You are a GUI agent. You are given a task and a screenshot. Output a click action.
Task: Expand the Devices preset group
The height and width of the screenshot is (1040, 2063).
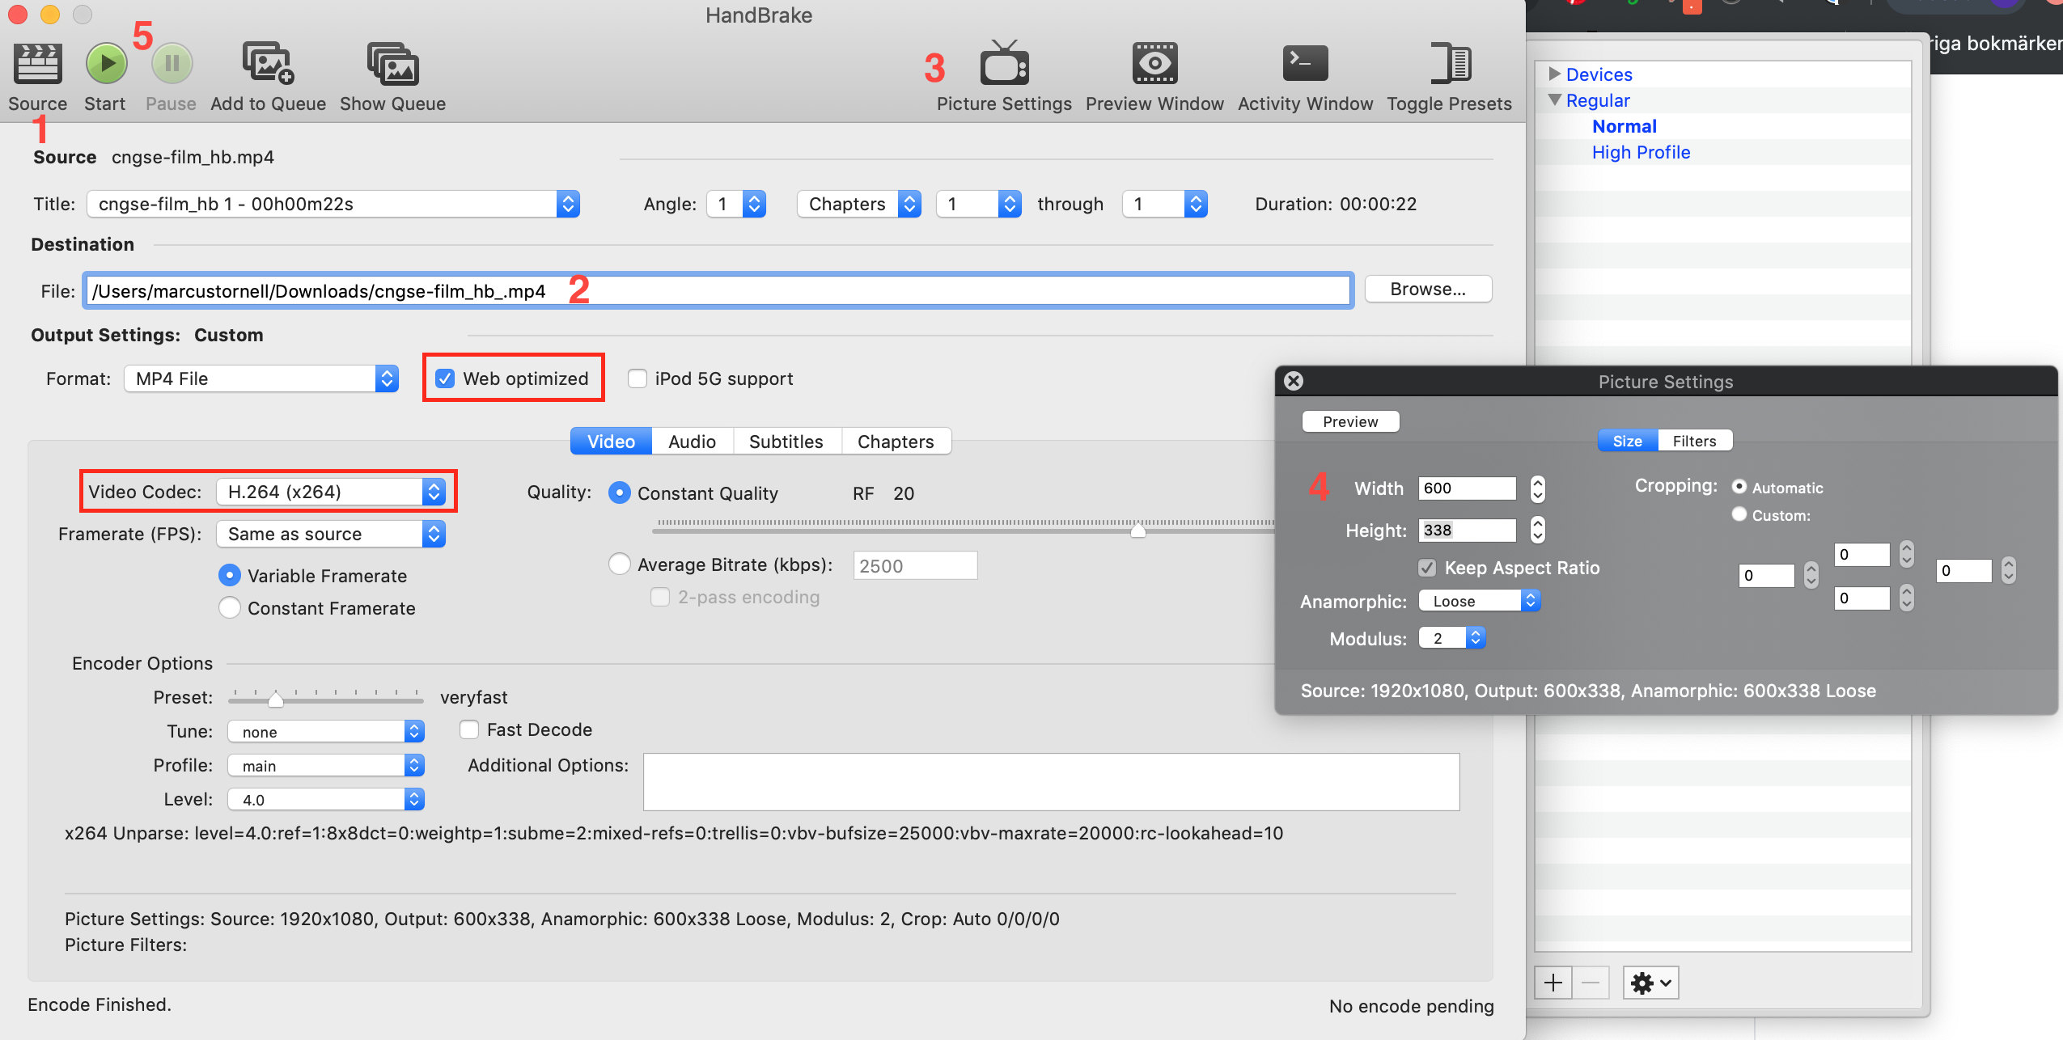pos(1556,74)
